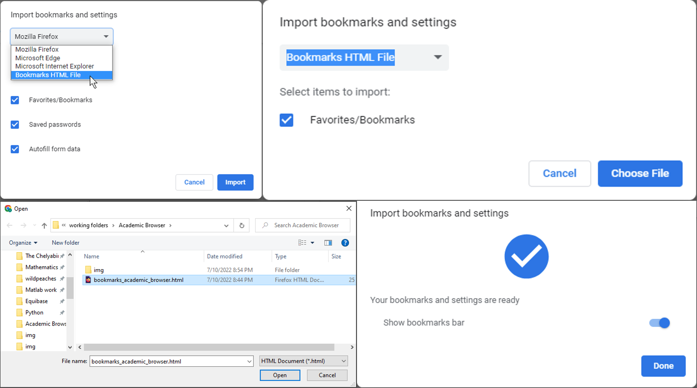Select Academic Brows folder in sidebar
This screenshot has width=697, height=388.
[41, 324]
